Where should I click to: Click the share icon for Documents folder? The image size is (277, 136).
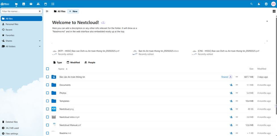click(231, 85)
